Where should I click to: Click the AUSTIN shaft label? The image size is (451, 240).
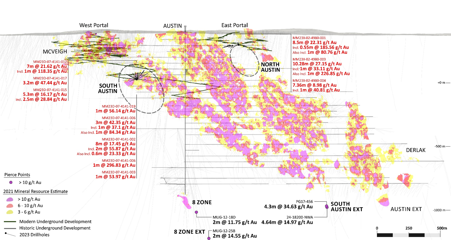tap(172, 26)
